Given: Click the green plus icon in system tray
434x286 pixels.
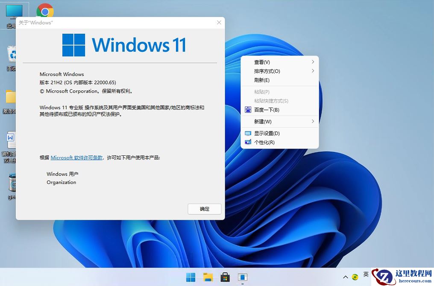Looking at the screenshot, I should point(355,276).
